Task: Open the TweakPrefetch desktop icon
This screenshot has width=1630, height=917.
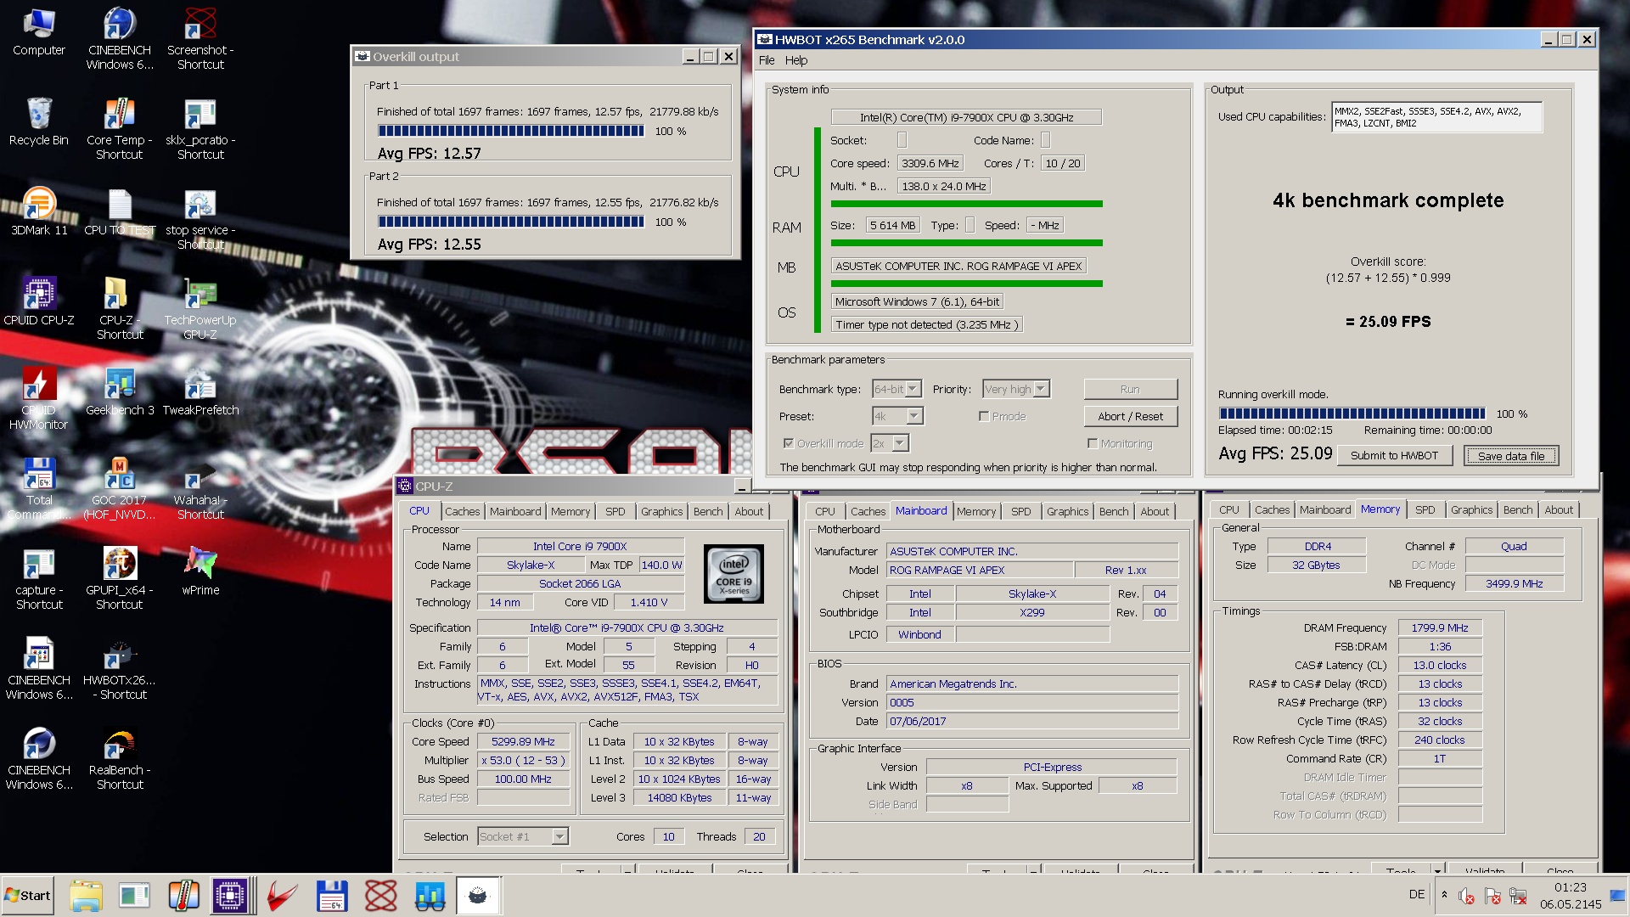Action: click(x=200, y=392)
